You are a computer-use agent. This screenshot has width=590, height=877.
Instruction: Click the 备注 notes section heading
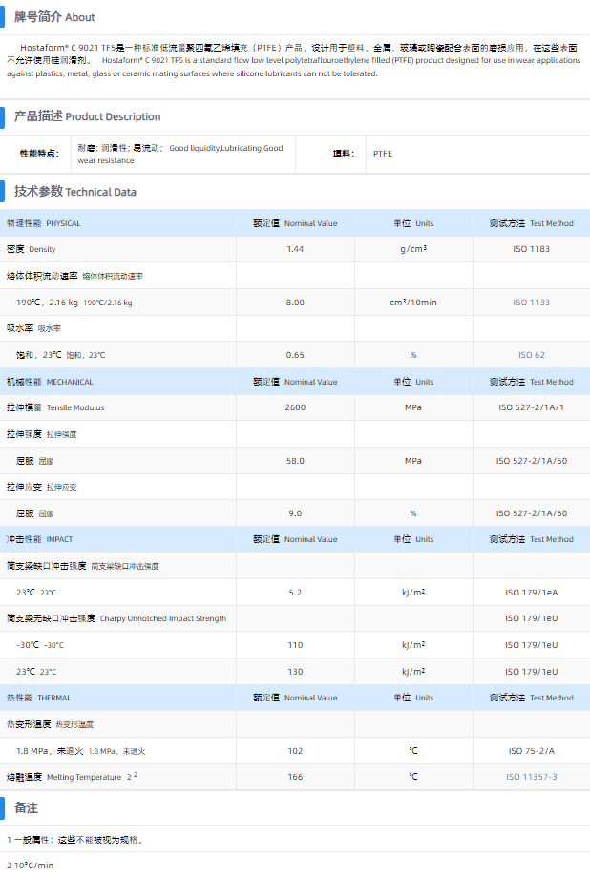(26, 808)
